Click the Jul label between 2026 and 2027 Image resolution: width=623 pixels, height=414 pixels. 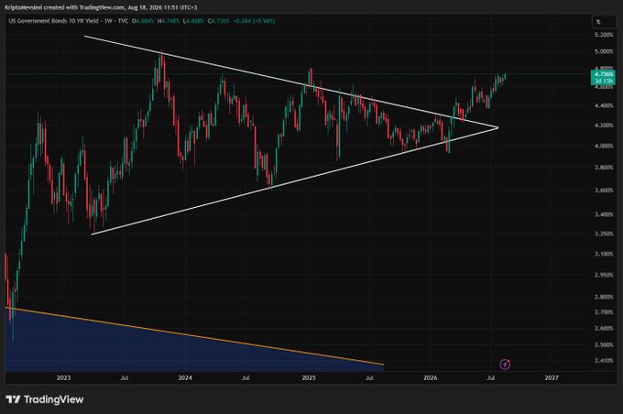coord(491,377)
